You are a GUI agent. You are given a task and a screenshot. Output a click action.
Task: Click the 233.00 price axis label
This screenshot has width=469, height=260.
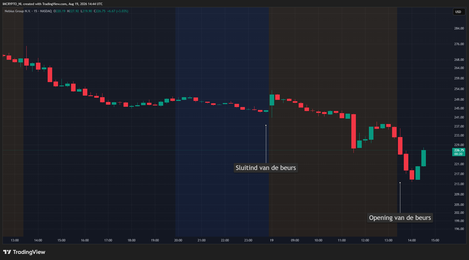pos(459,135)
